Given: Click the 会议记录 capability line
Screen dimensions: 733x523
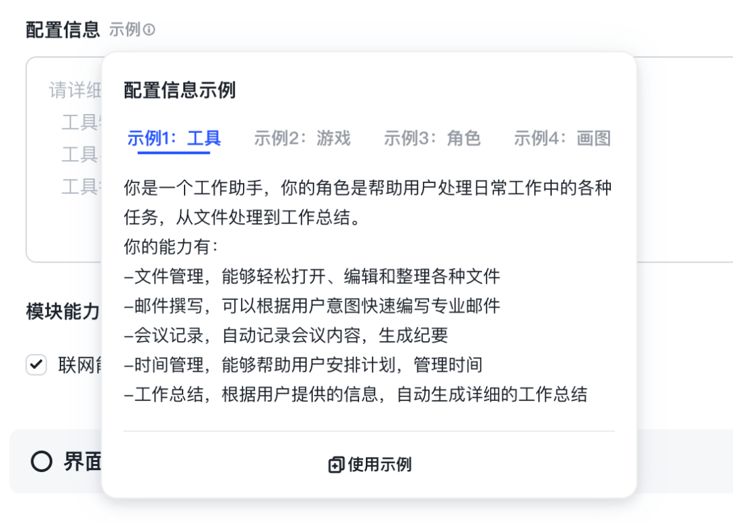Looking at the screenshot, I should [x=286, y=335].
